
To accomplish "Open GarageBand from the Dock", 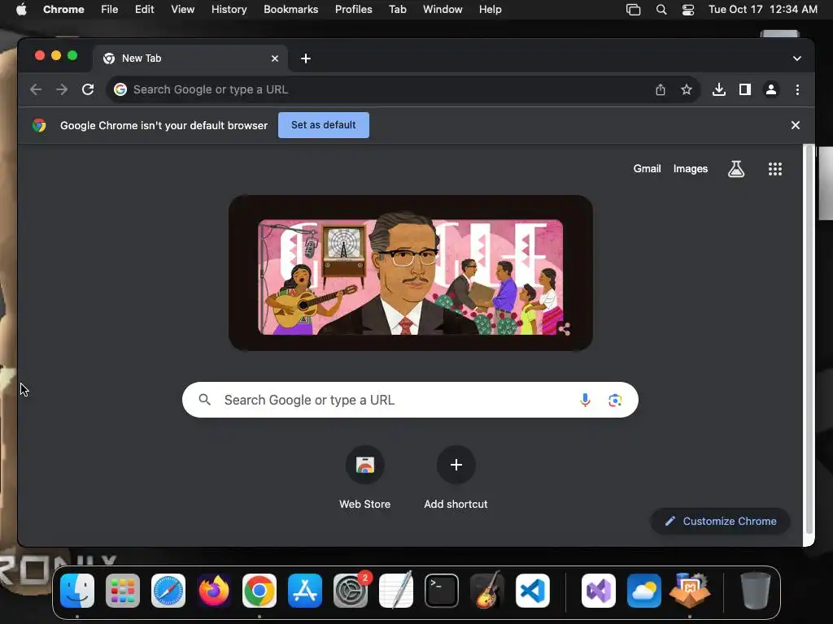I will click(487, 591).
